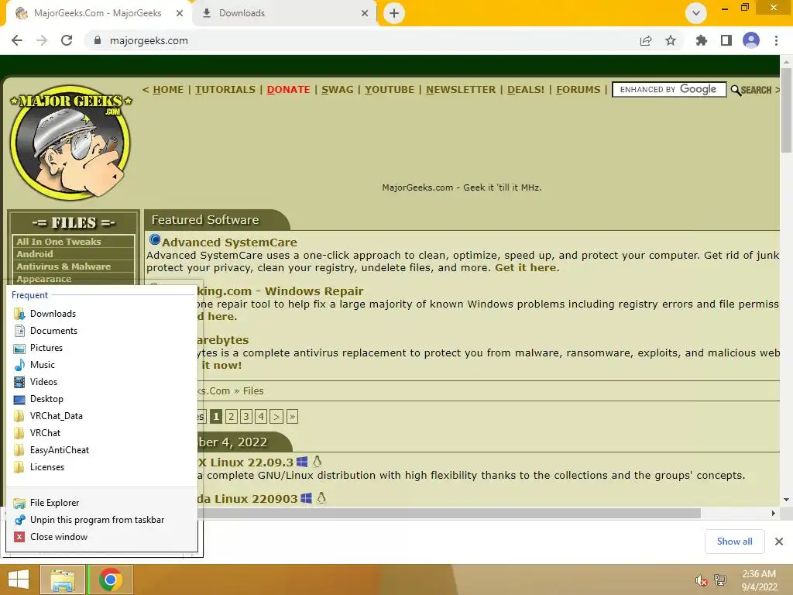Open VRChat_Data folder in jump list
The image size is (793, 595).
(101, 416)
